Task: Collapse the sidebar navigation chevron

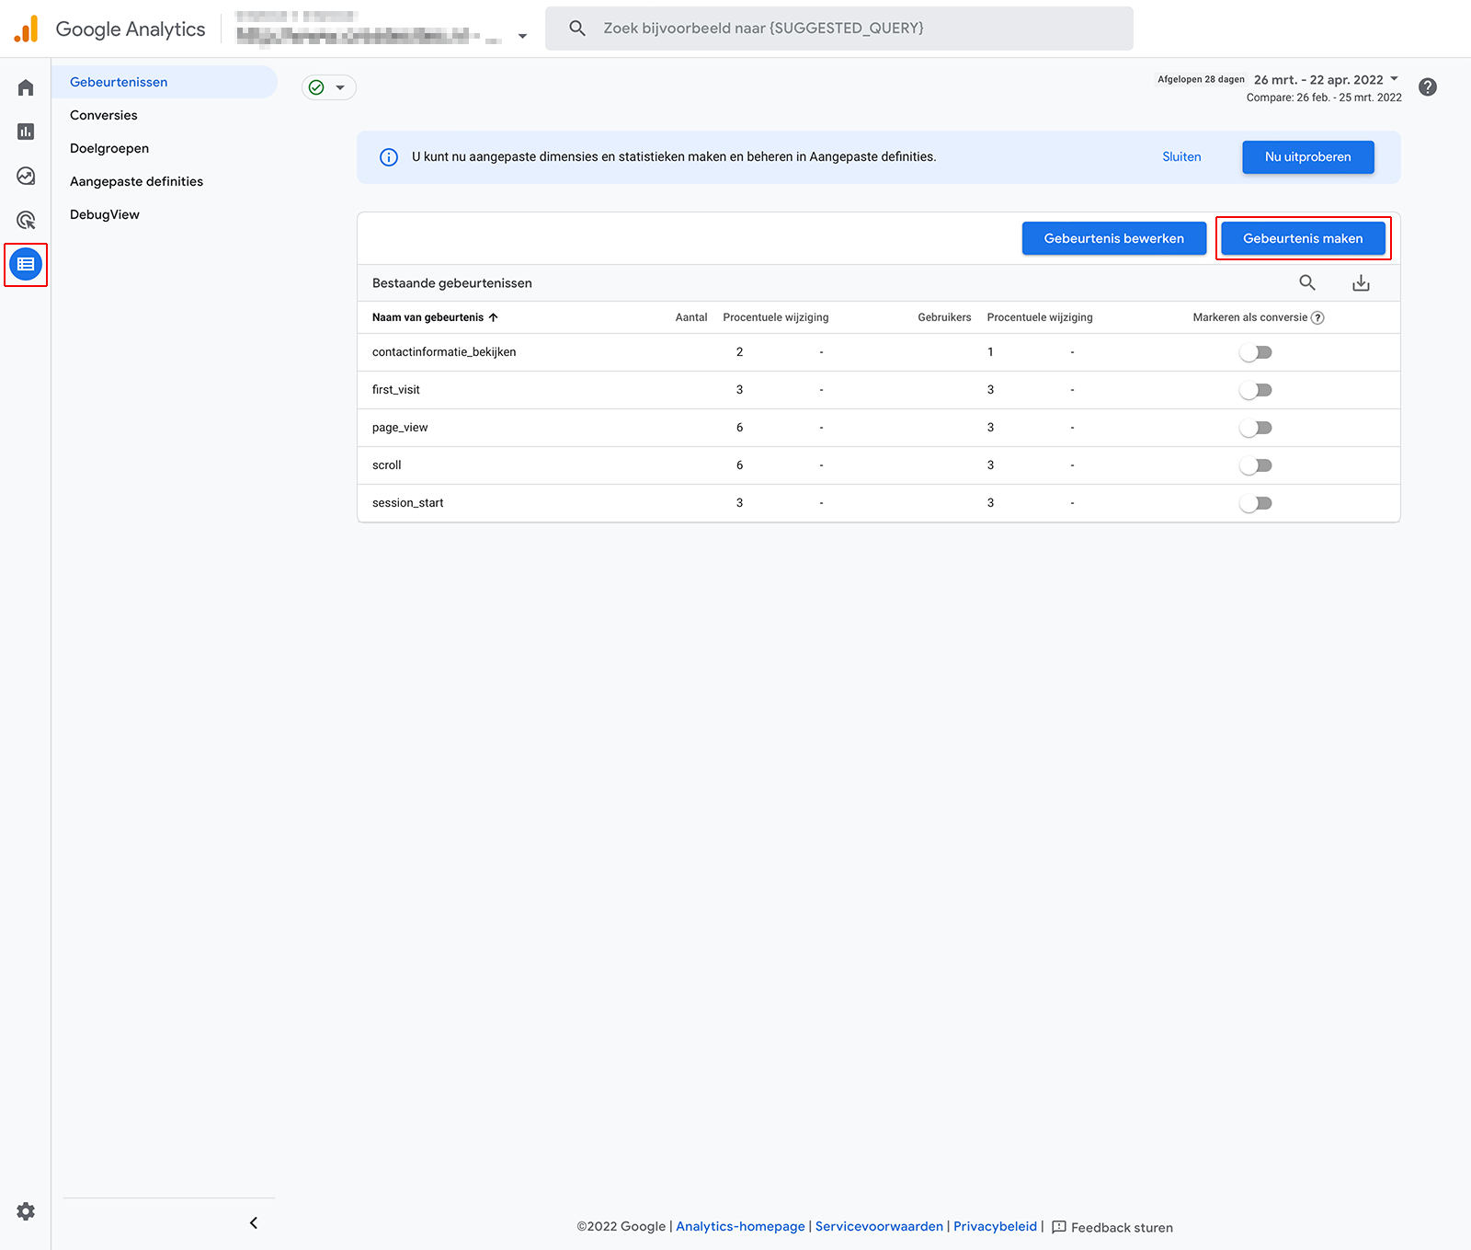Action: pos(254,1222)
